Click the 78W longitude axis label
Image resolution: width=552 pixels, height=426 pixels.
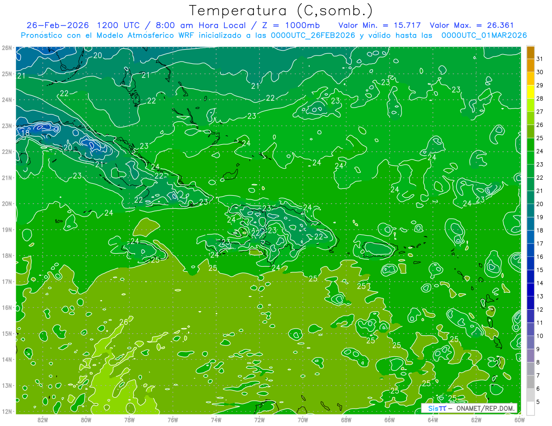[x=129, y=420]
